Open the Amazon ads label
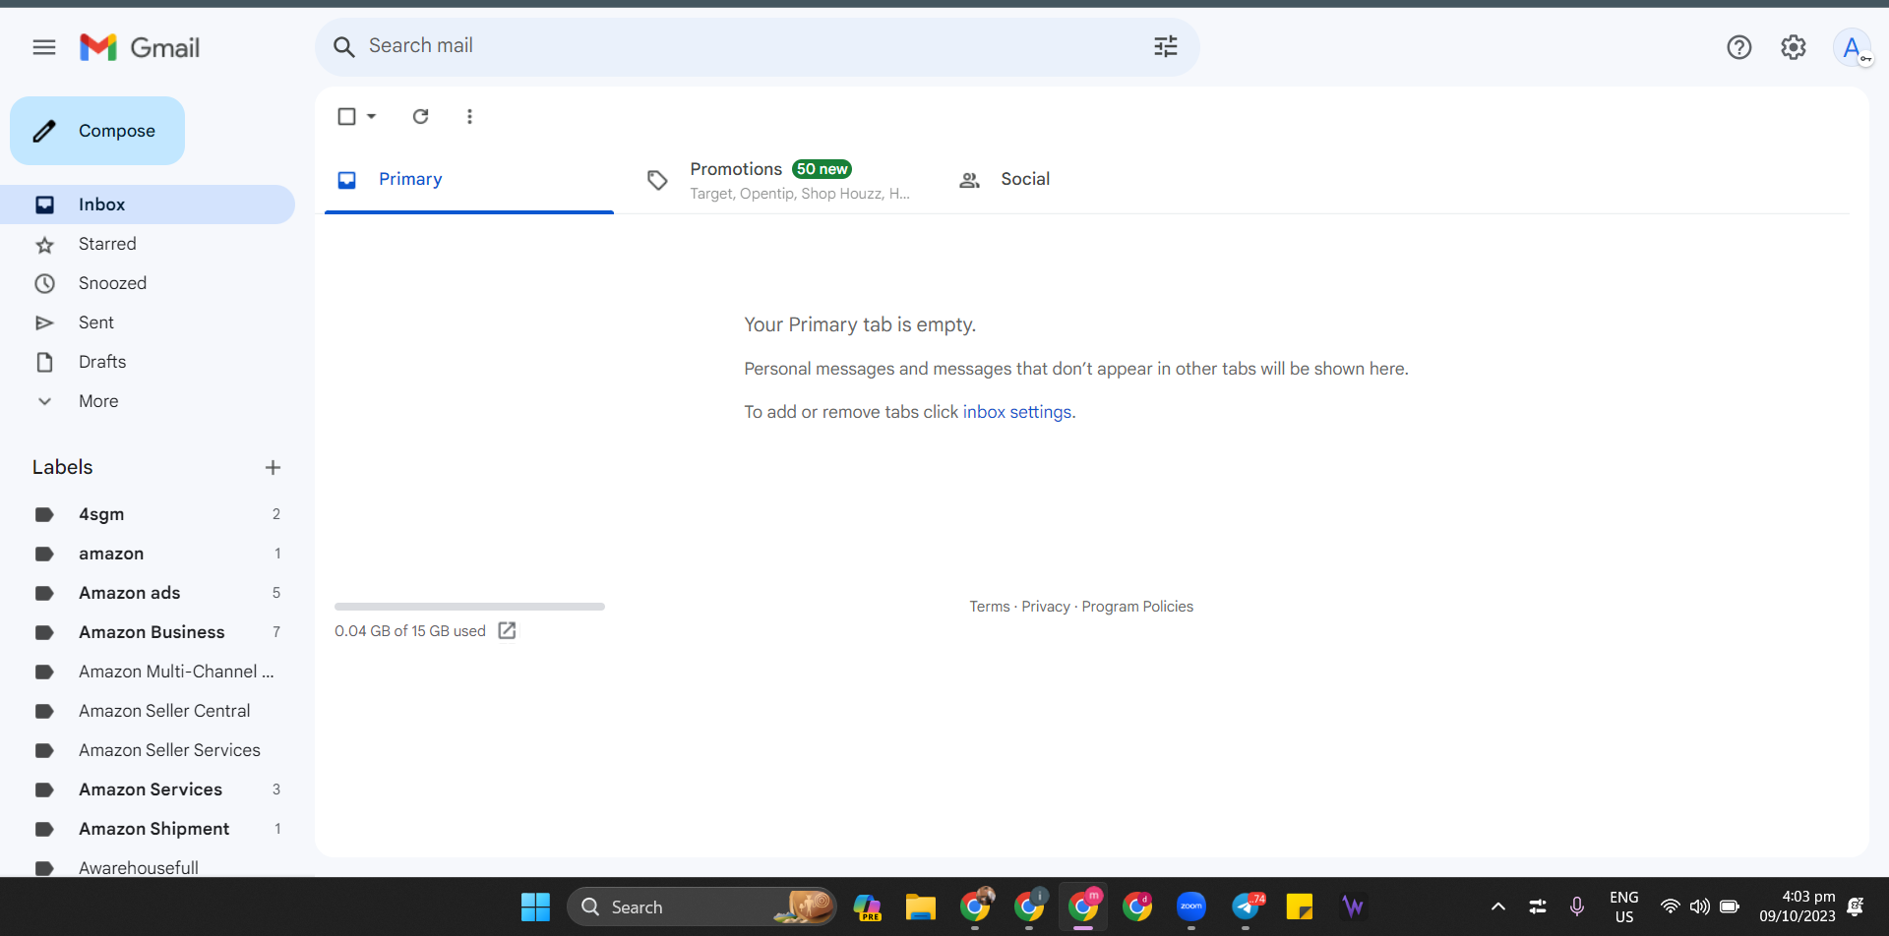Viewport: 1889px width, 936px height. (148, 593)
